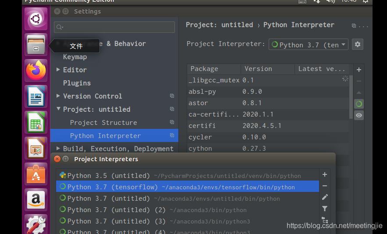Sort by the Package column header
387x234 pixels.
click(x=214, y=69)
